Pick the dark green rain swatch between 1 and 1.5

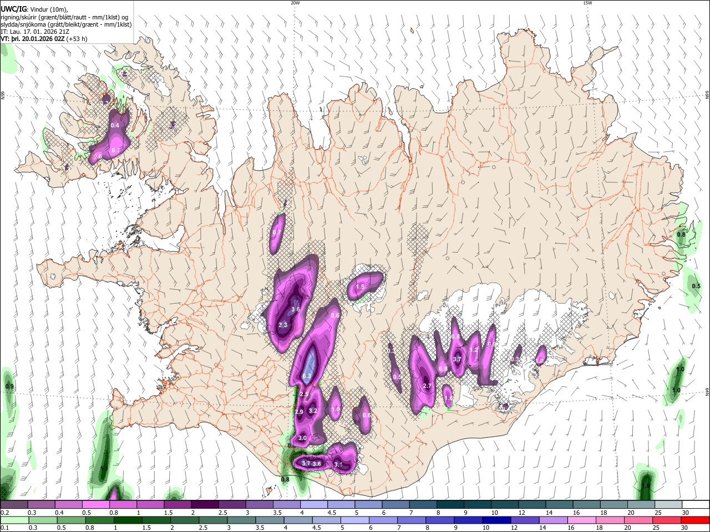[128, 520]
